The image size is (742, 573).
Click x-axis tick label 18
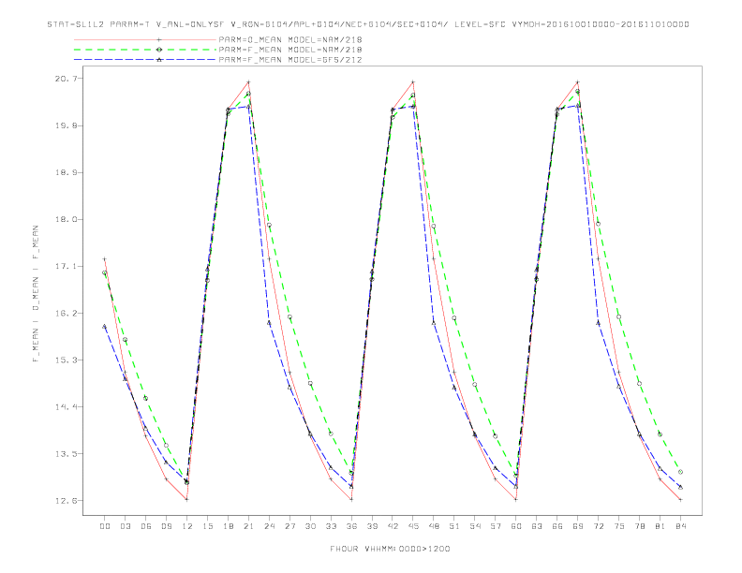[228, 526]
